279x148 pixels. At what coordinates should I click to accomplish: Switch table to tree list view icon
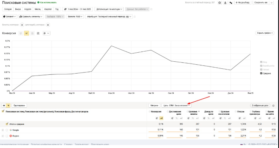pos(8,105)
